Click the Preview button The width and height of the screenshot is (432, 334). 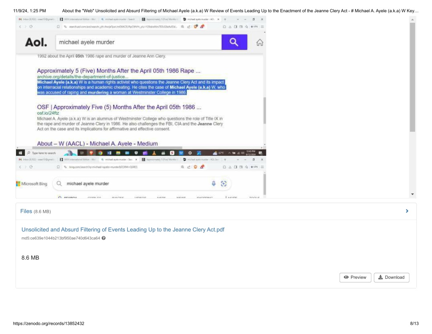point(355,277)
